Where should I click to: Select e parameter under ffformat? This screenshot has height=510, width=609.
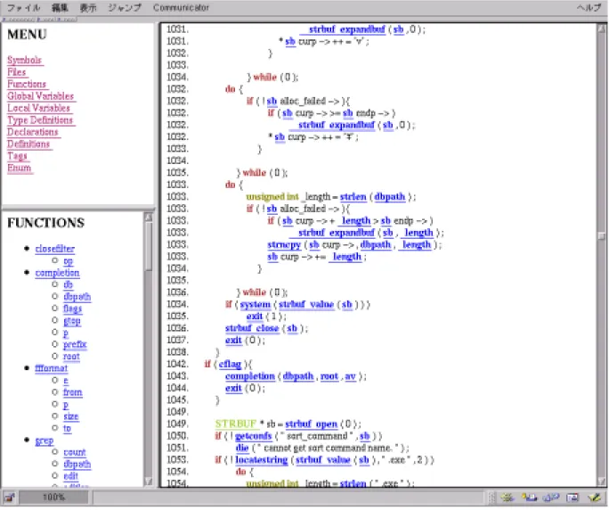pos(66,381)
